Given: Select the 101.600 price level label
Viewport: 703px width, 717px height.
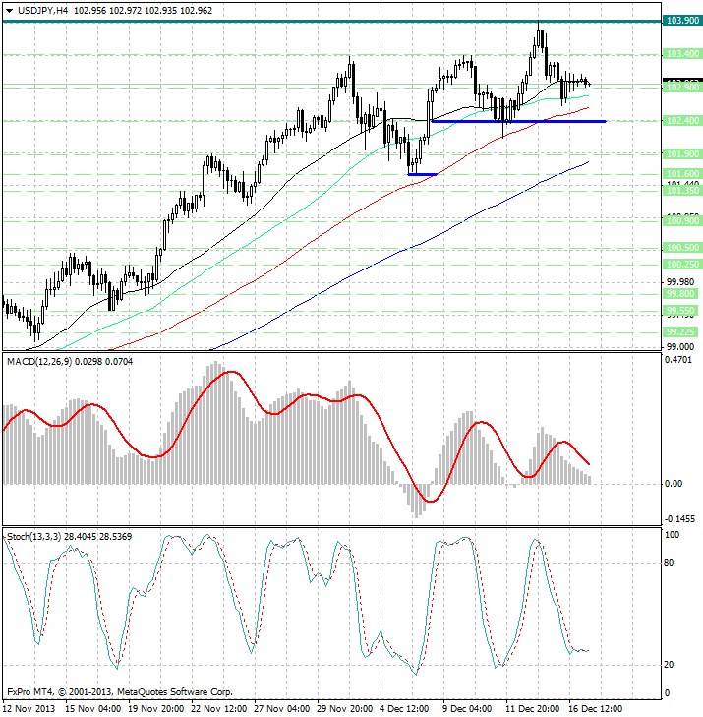Looking at the screenshot, I should (x=682, y=174).
